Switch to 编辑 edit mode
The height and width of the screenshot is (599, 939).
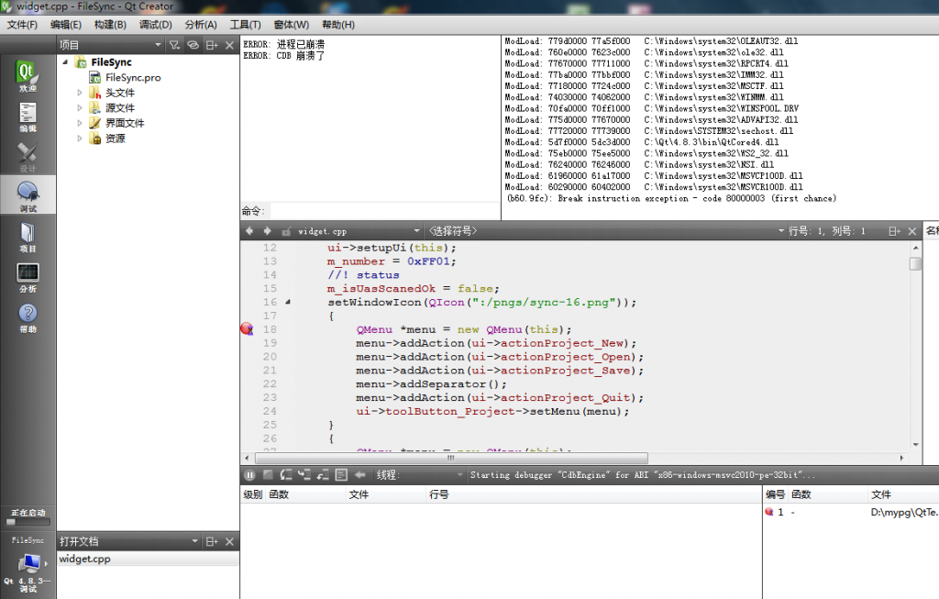tap(28, 116)
